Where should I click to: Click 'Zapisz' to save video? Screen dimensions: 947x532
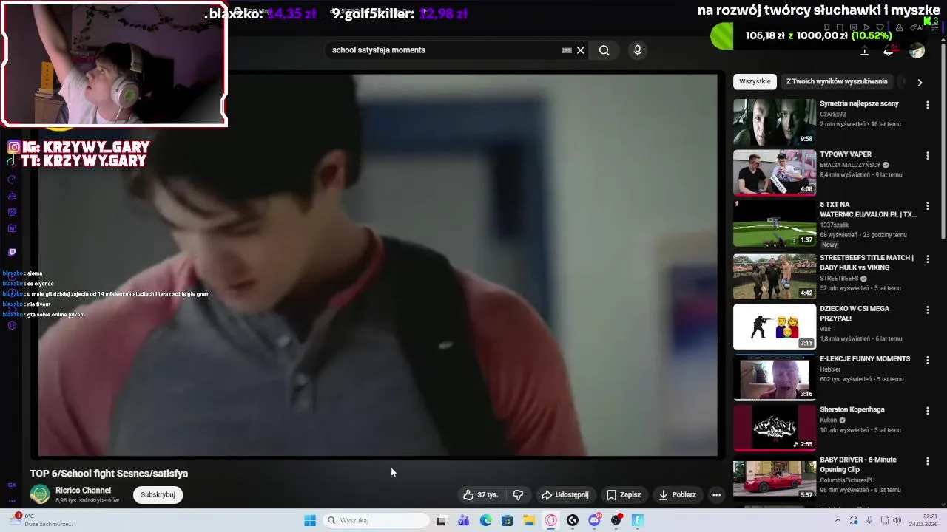pos(624,495)
